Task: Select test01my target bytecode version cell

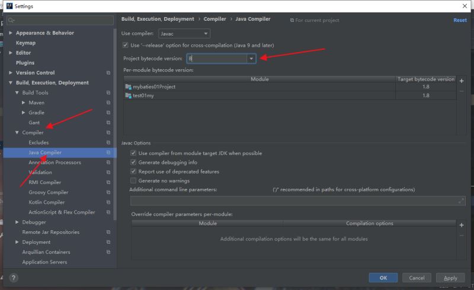Action: tap(425, 95)
